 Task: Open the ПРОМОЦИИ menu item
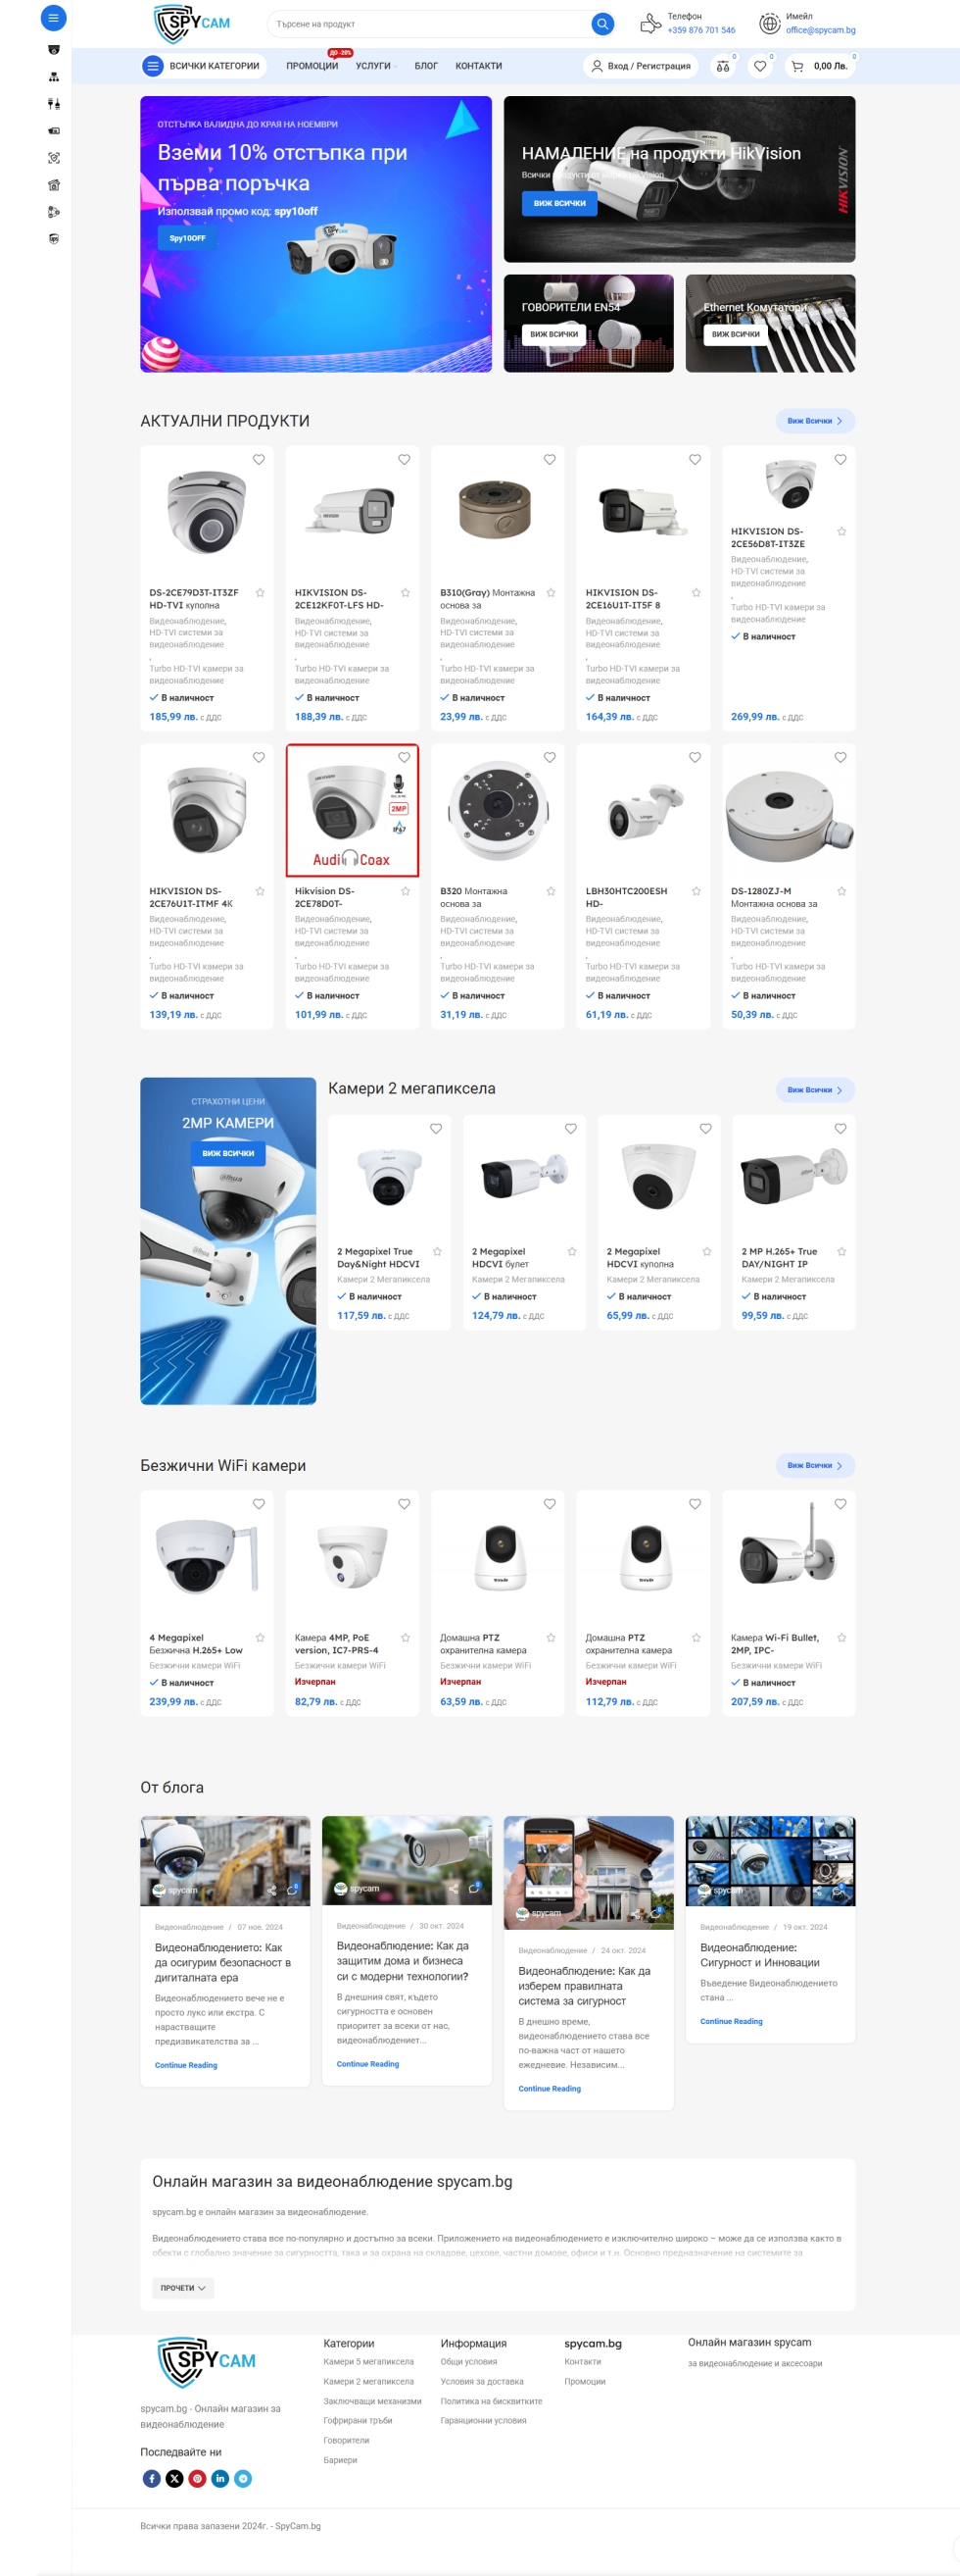point(312,66)
